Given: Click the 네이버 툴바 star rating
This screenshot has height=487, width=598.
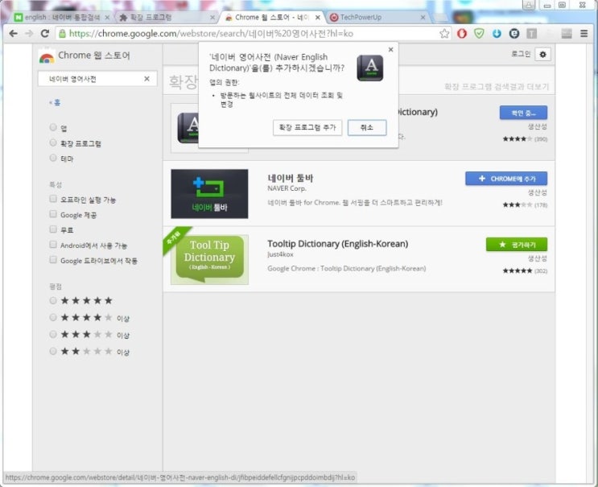Looking at the screenshot, I should click(x=518, y=204).
